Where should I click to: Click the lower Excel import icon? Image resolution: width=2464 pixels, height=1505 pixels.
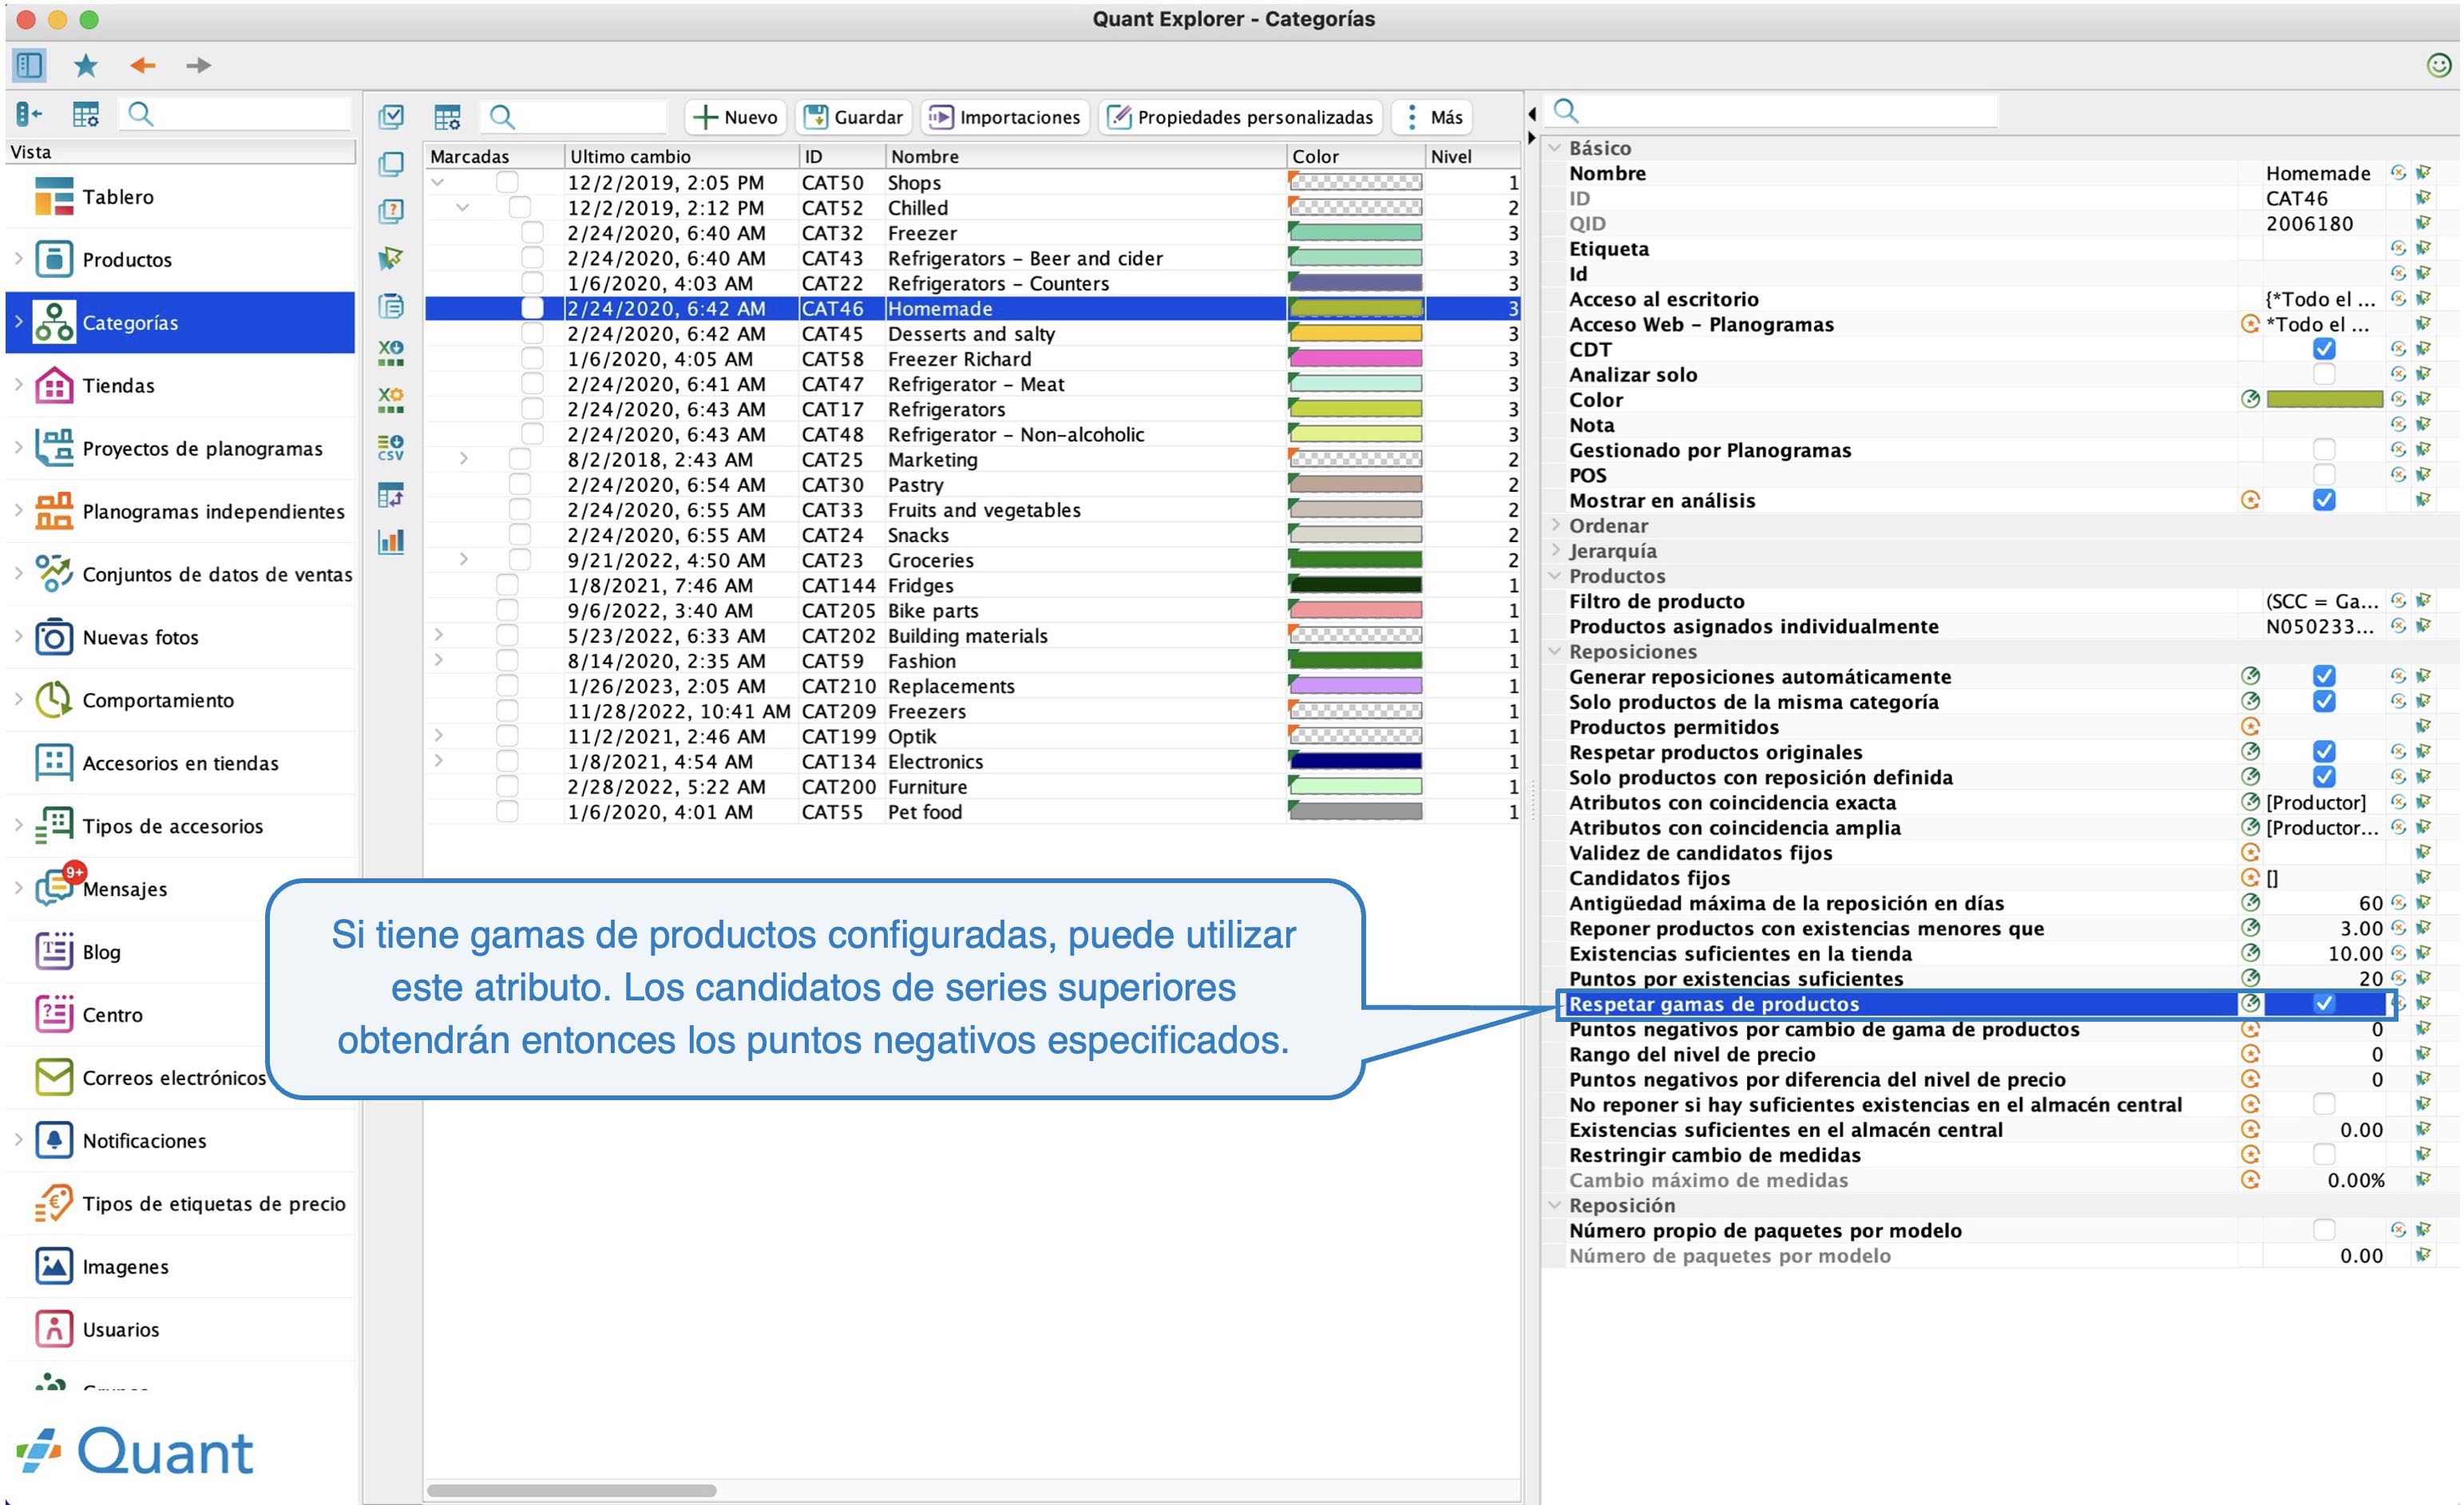[391, 400]
